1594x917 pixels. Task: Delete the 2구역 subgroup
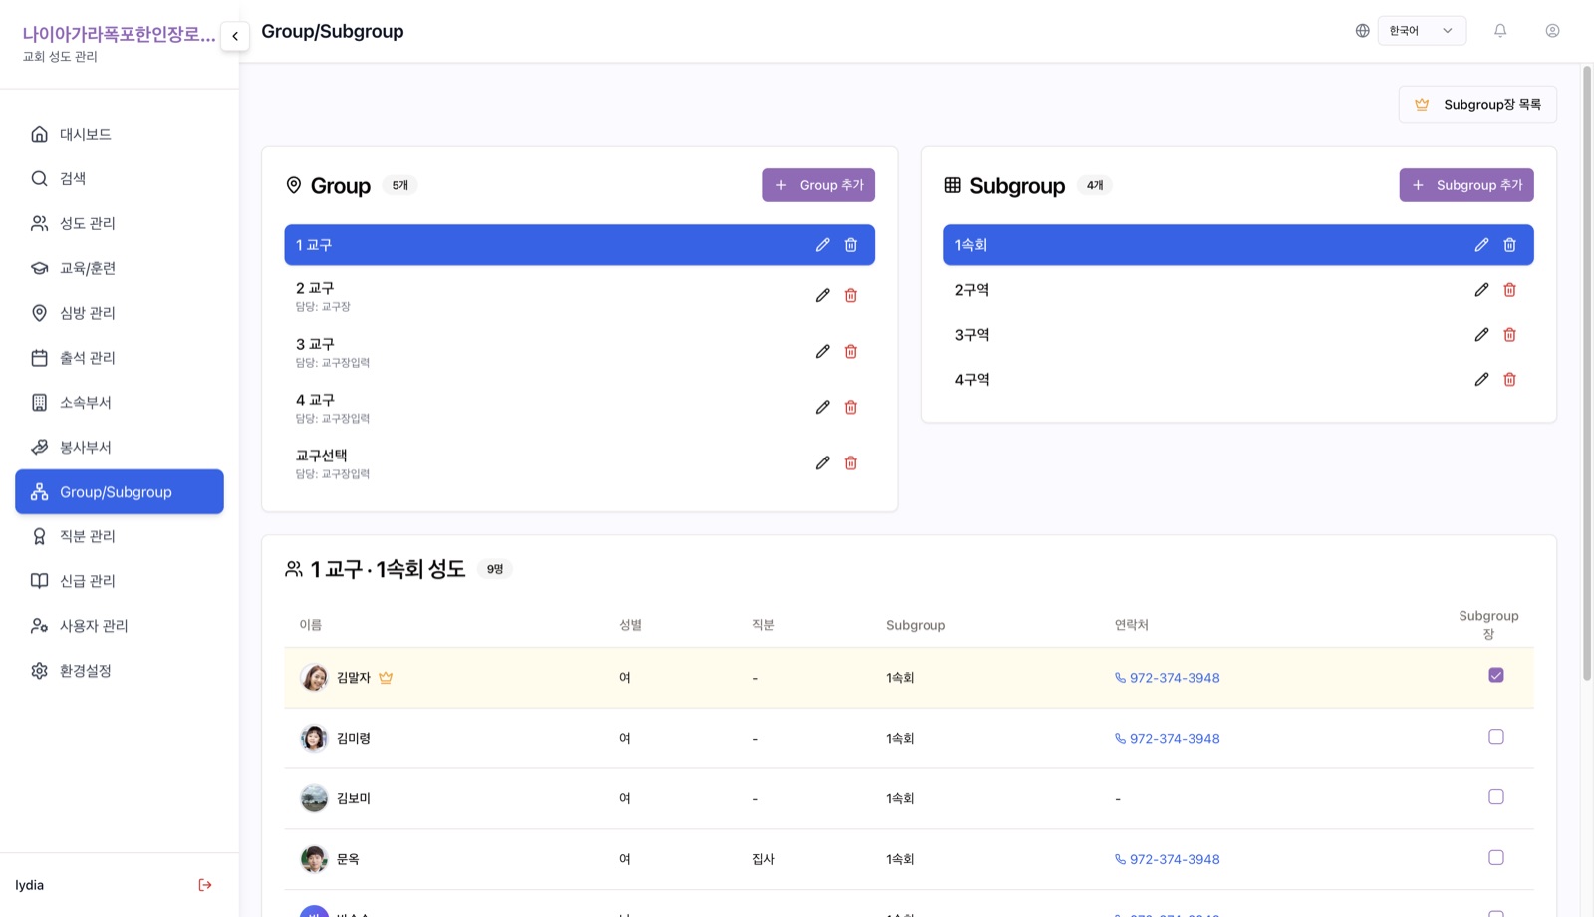[1510, 290]
